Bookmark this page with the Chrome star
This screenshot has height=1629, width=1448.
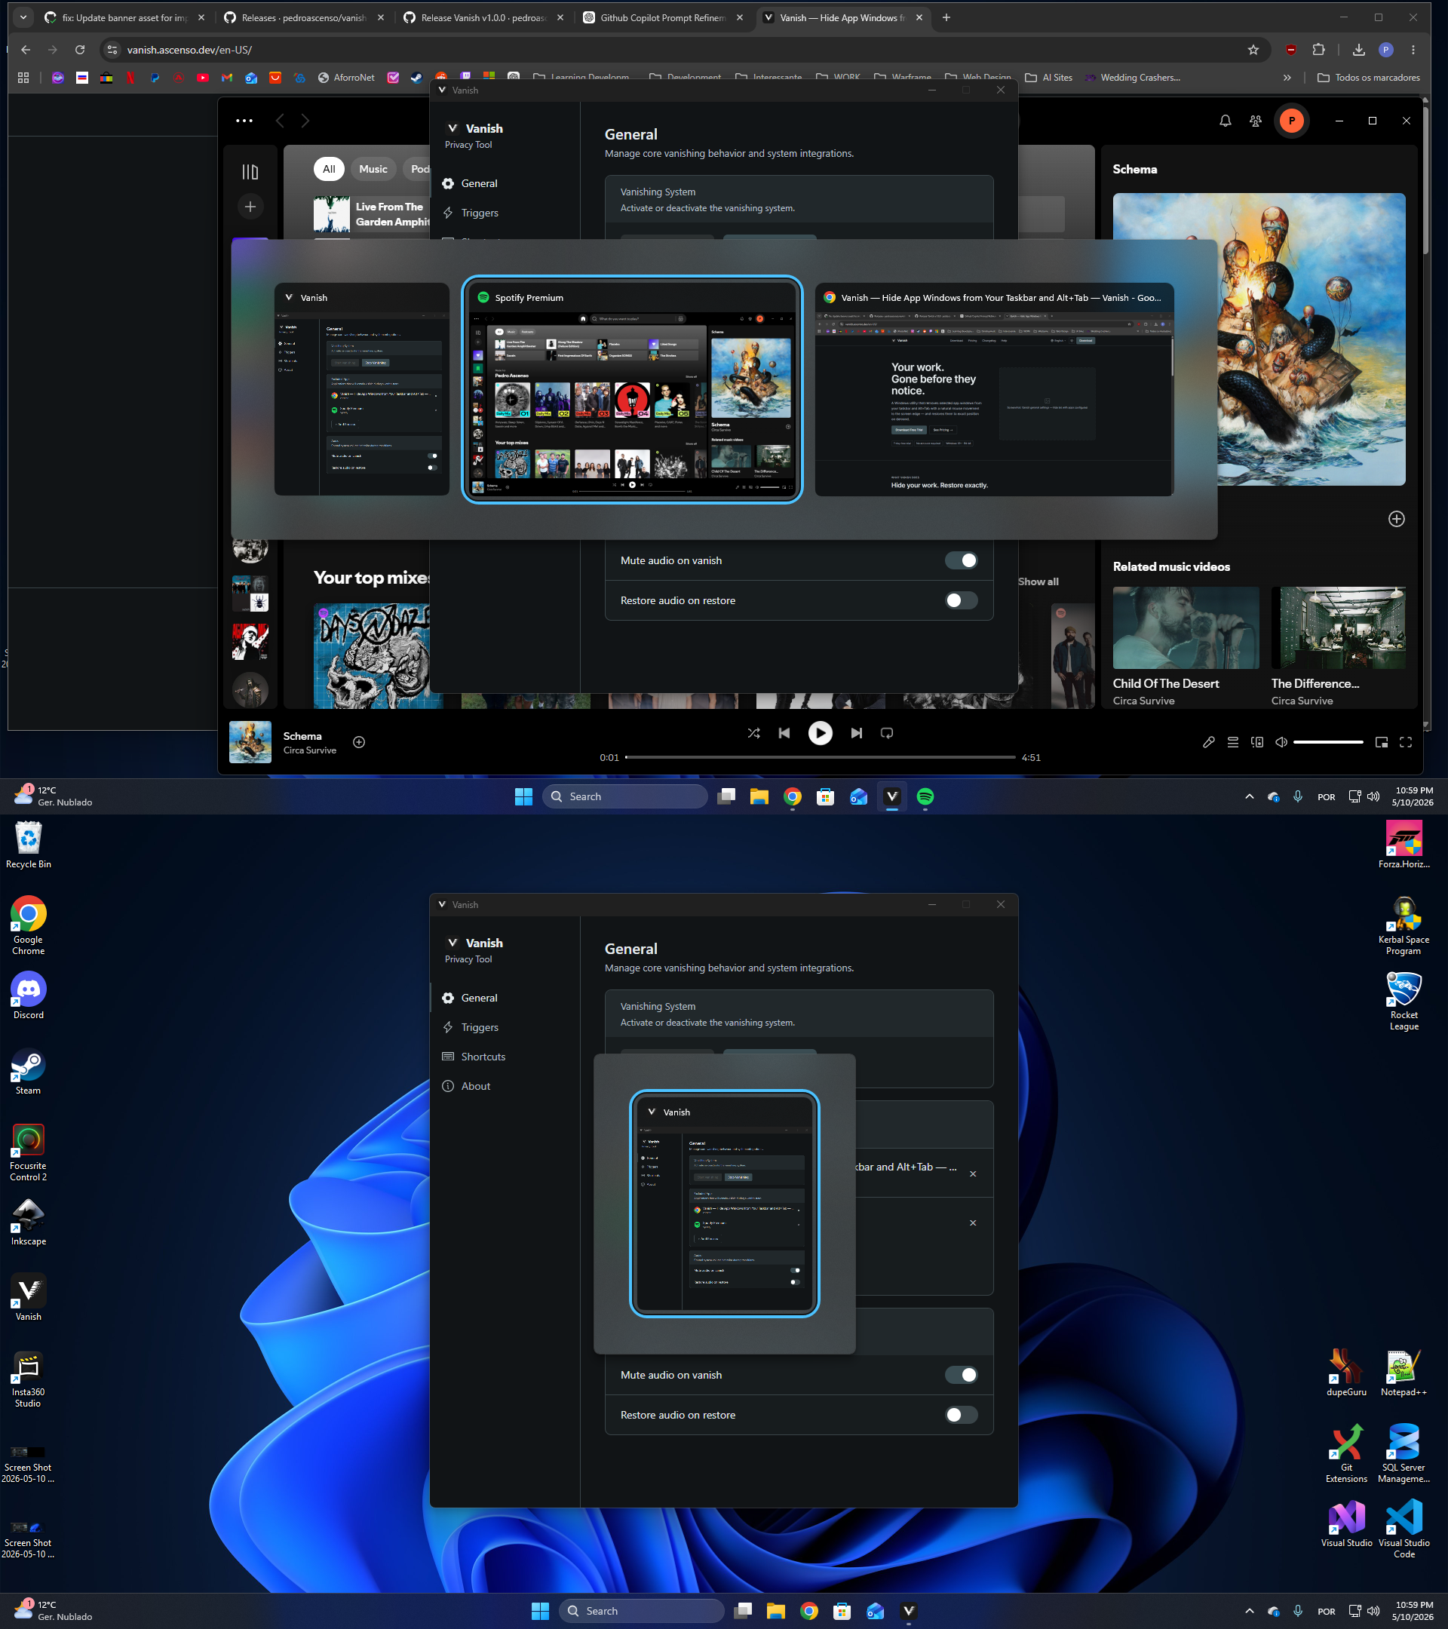(1253, 51)
